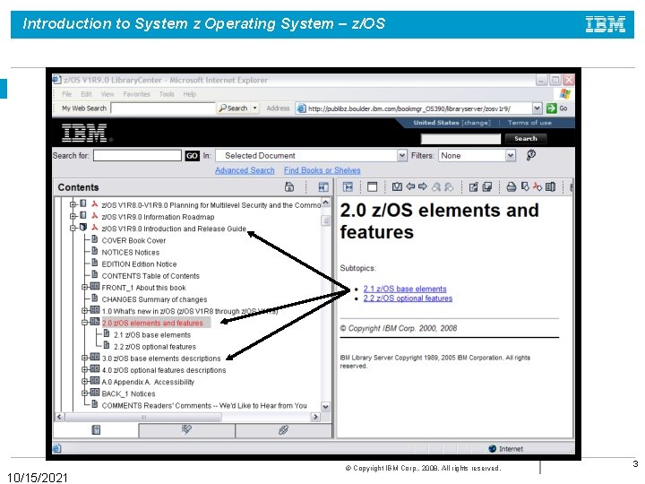This screenshot has width=645, height=484.
Task: Go to next topic with right arrow
Action: (423, 186)
